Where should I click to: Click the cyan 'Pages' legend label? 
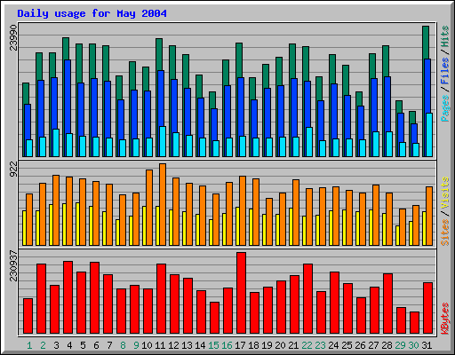click(444, 108)
